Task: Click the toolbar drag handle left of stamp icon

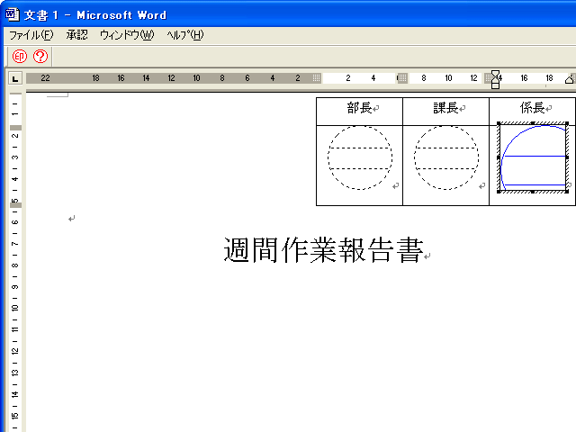Action: coord(6,56)
